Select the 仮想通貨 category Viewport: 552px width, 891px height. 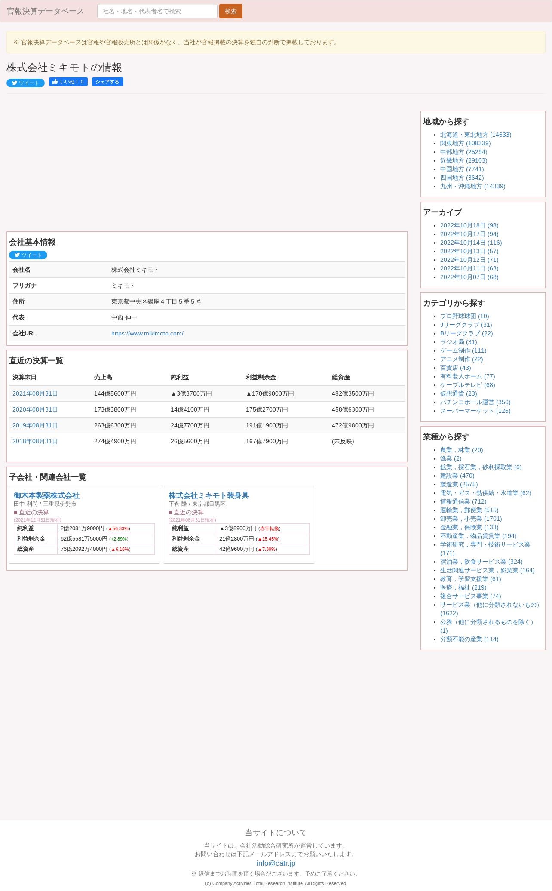pos(458,393)
